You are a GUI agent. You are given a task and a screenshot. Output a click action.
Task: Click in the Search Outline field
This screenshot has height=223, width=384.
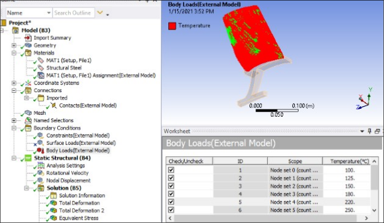tap(74, 13)
